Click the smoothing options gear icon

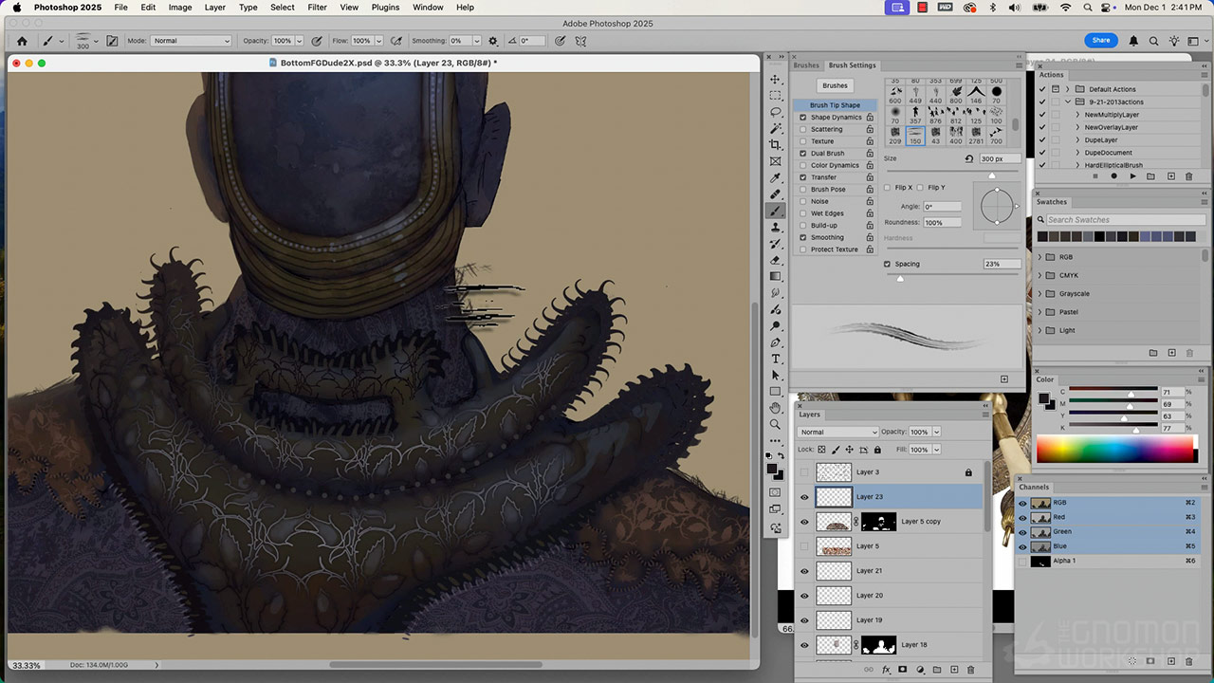coord(492,41)
